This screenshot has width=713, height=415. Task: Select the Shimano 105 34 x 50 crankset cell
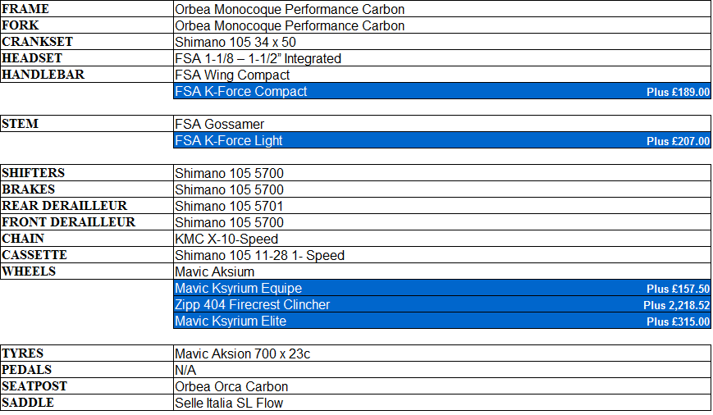coord(235,43)
